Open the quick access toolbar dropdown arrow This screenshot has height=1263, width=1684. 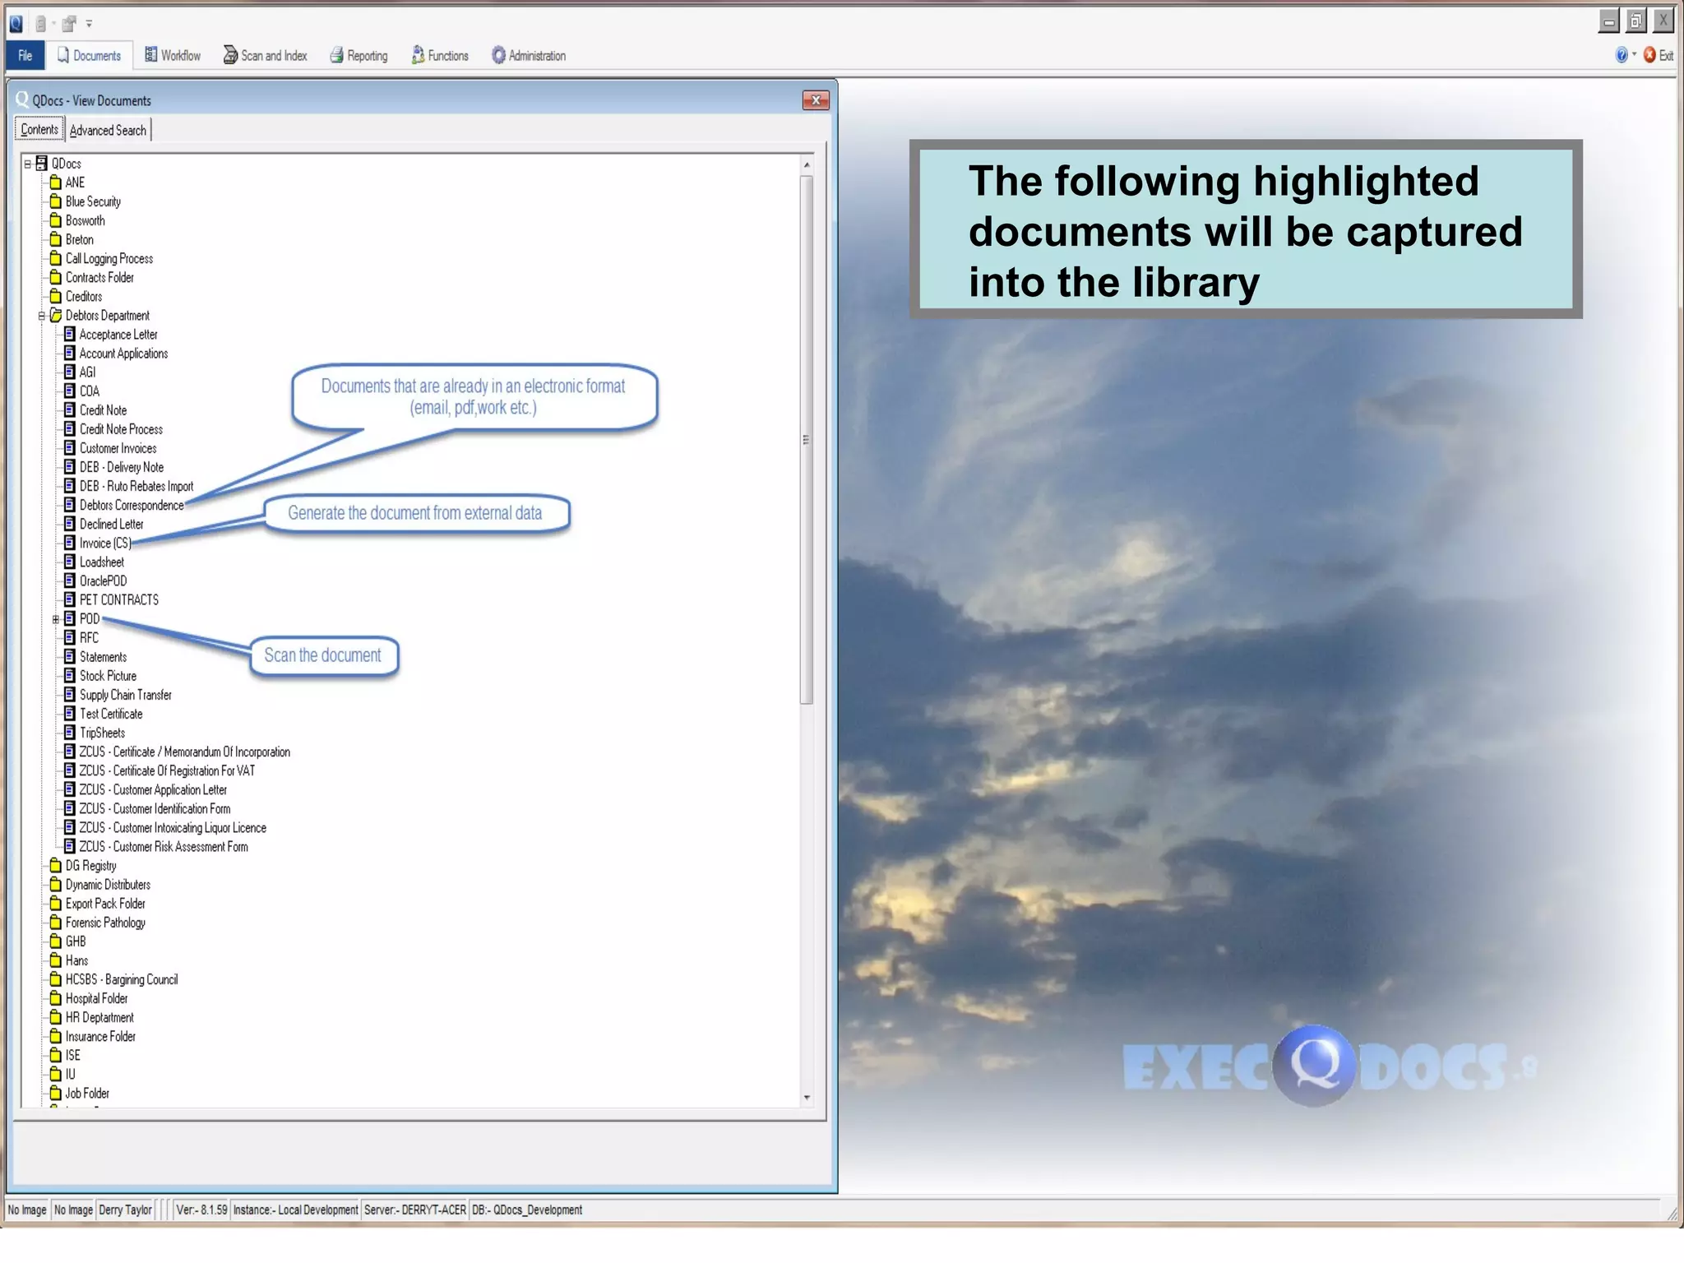click(89, 24)
